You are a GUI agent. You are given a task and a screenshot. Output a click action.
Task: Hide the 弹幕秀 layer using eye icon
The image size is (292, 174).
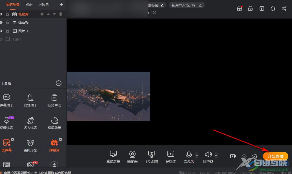[1, 22]
